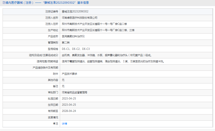Screen dimensions: 215x131
Task: Select the 附件 label
Action: pyautogui.click(x=55, y=74)
